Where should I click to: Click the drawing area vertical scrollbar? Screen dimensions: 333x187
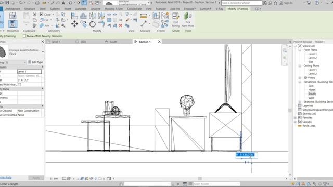click(290, 110)
